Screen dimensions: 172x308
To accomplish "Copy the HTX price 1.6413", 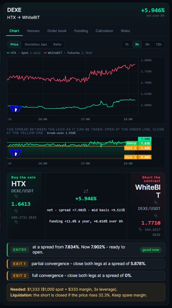I will point(16,211).
